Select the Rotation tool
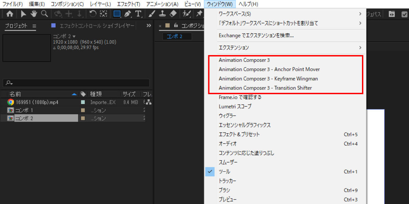409x204 pixels. coord(93,14)
